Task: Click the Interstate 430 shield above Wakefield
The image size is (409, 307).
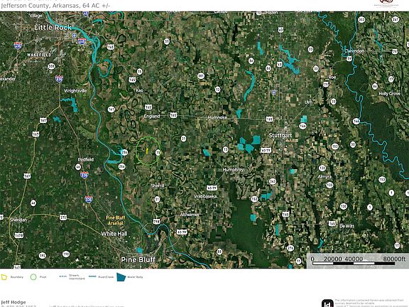Action: [18, 45]
